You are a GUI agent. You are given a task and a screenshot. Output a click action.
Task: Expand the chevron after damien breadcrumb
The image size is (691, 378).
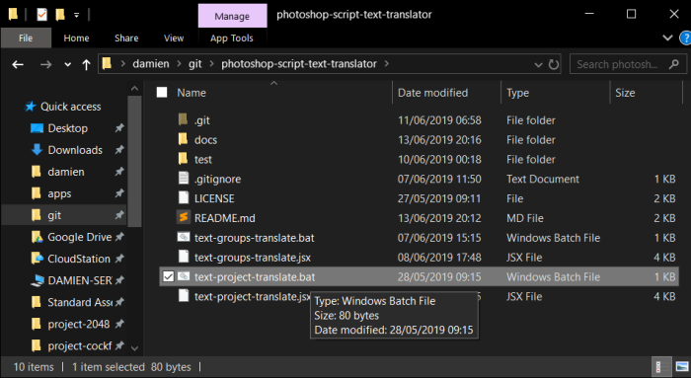click(x=179, y=64)
